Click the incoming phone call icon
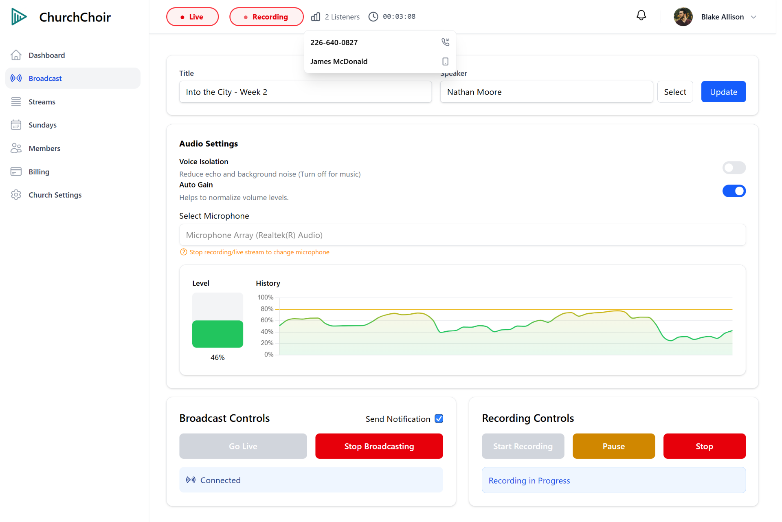 [x=445, y=42]
